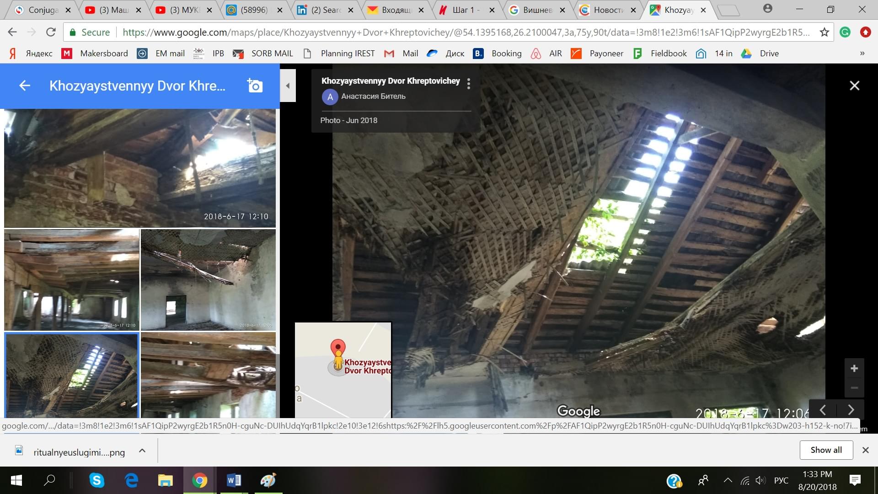The width and height of the screenshot is (878, 494).
Task: Select the large attic brick wall thumbnail
Action: click(139, 168)
